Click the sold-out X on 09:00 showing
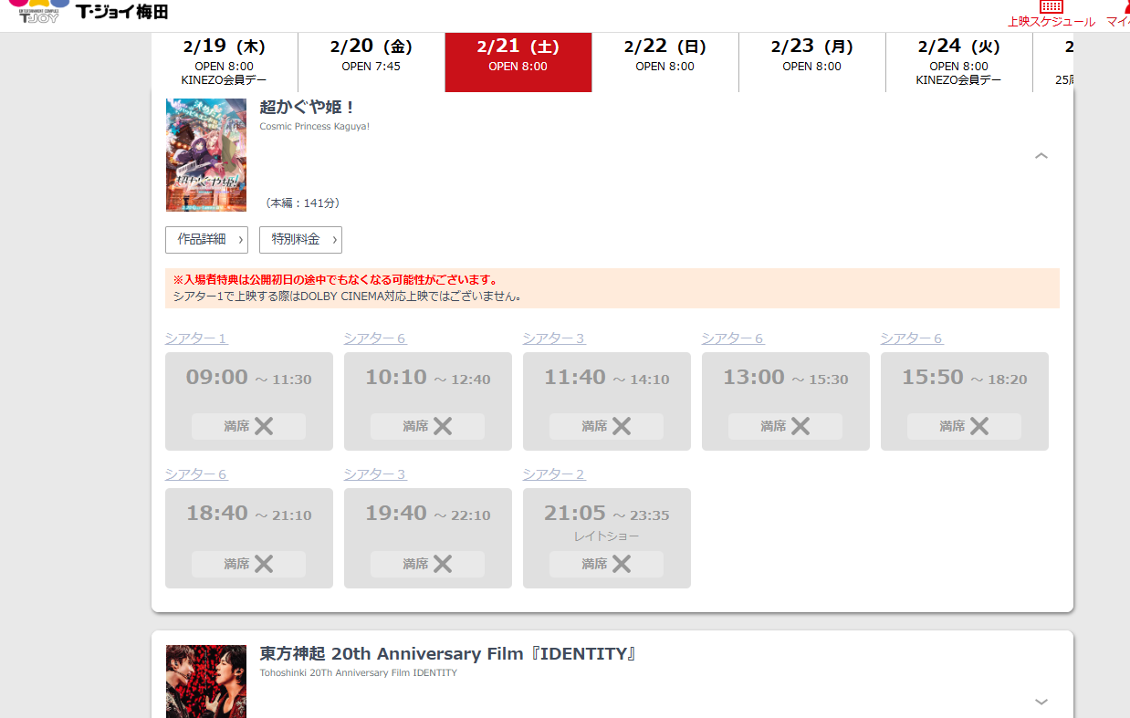 coord(264,426)
